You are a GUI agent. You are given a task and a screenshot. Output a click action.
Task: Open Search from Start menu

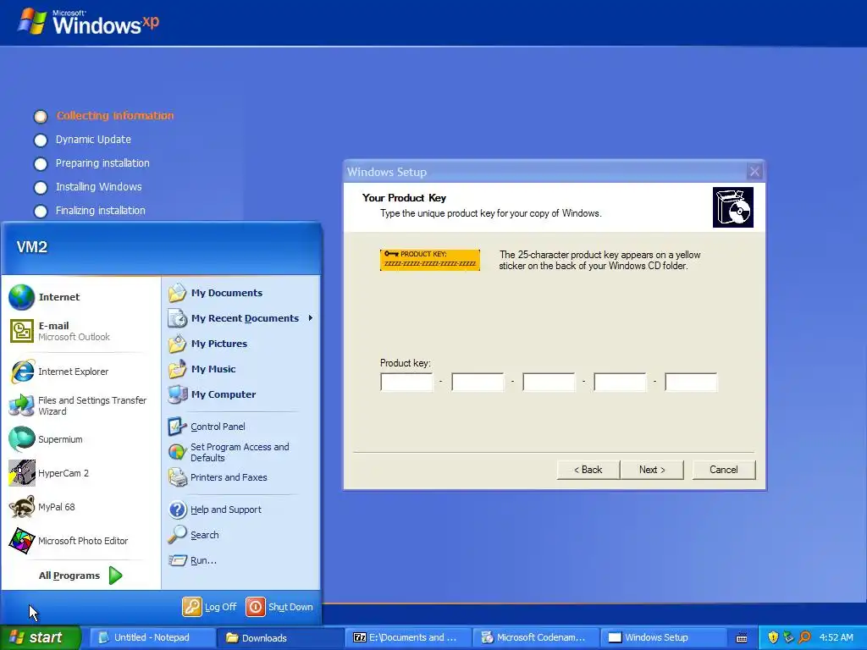tap(240, 535)
